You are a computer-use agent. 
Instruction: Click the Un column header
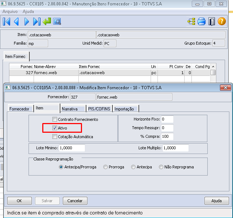pos(154,67)
